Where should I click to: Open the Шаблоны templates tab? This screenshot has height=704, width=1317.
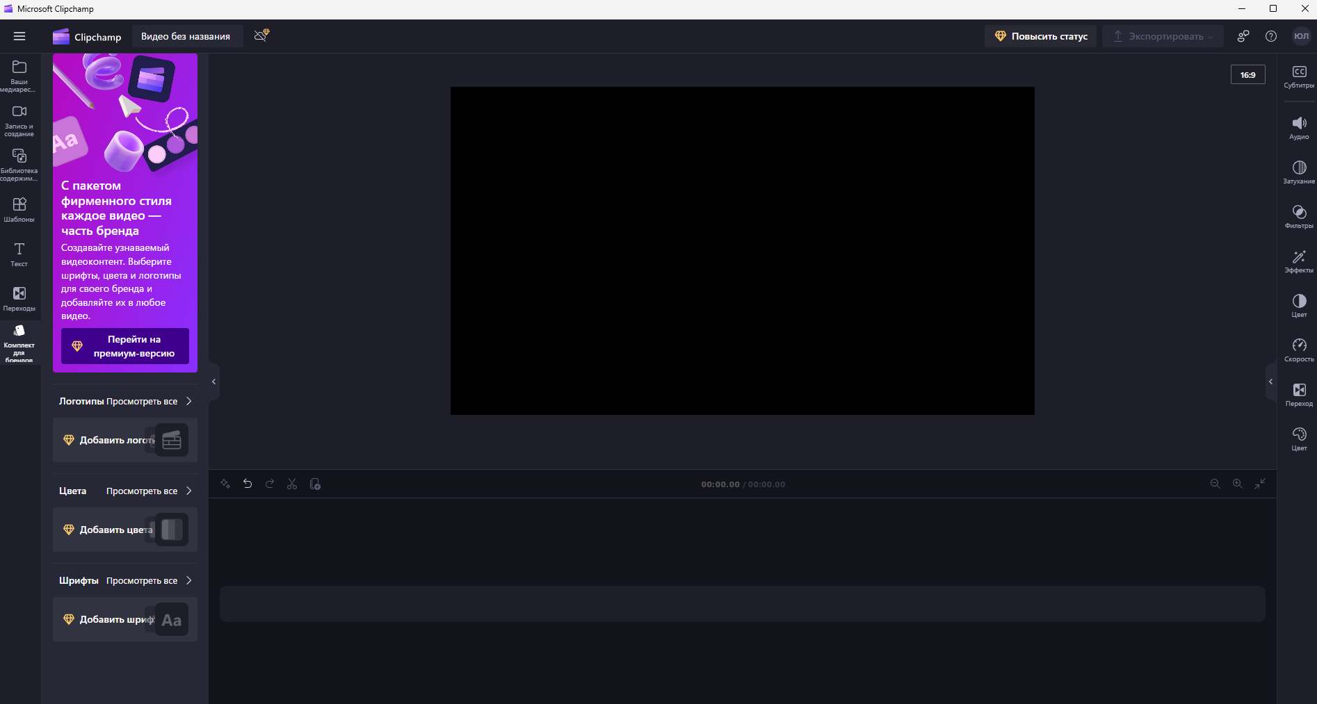pos(19,209)
